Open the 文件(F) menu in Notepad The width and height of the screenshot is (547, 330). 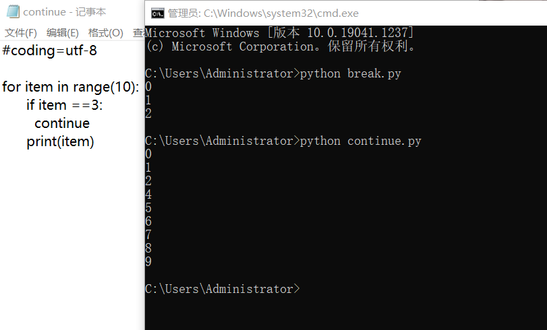[x=20, y=33]
